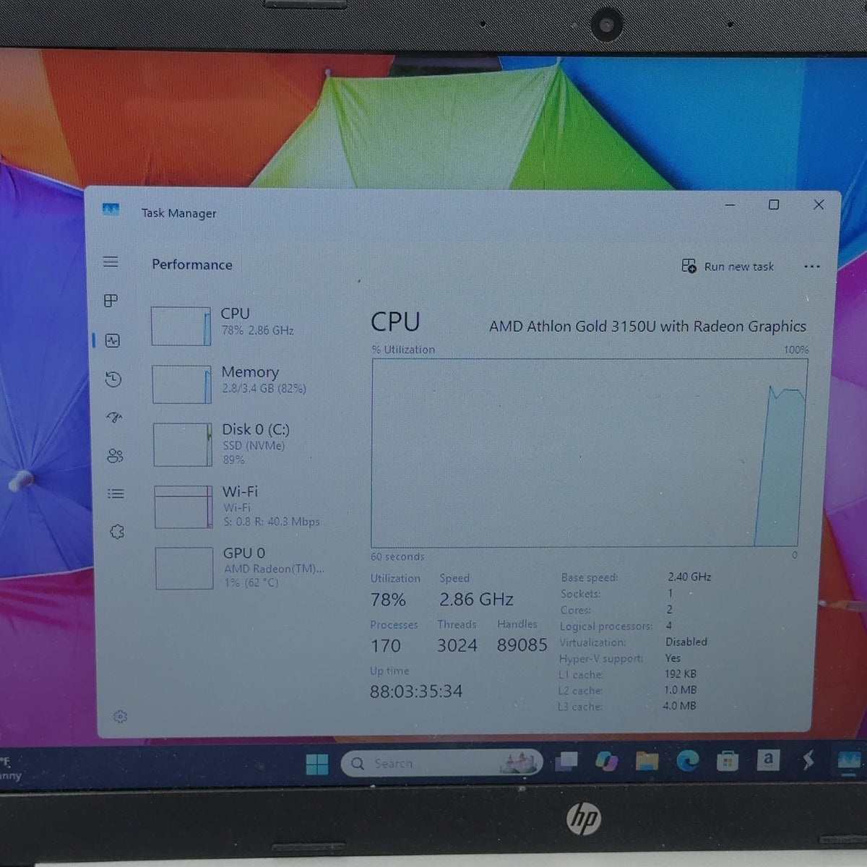The width and height of the screenshot is (867, 867).
Task: Click Run new task button
Action: point(728,267)
